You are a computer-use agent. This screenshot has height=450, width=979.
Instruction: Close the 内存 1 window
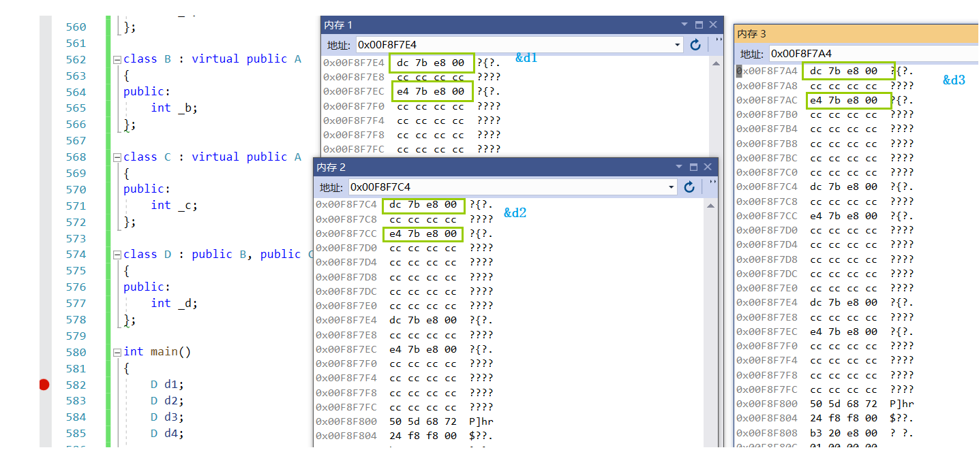pyautogui.click(x=713, y=25)
